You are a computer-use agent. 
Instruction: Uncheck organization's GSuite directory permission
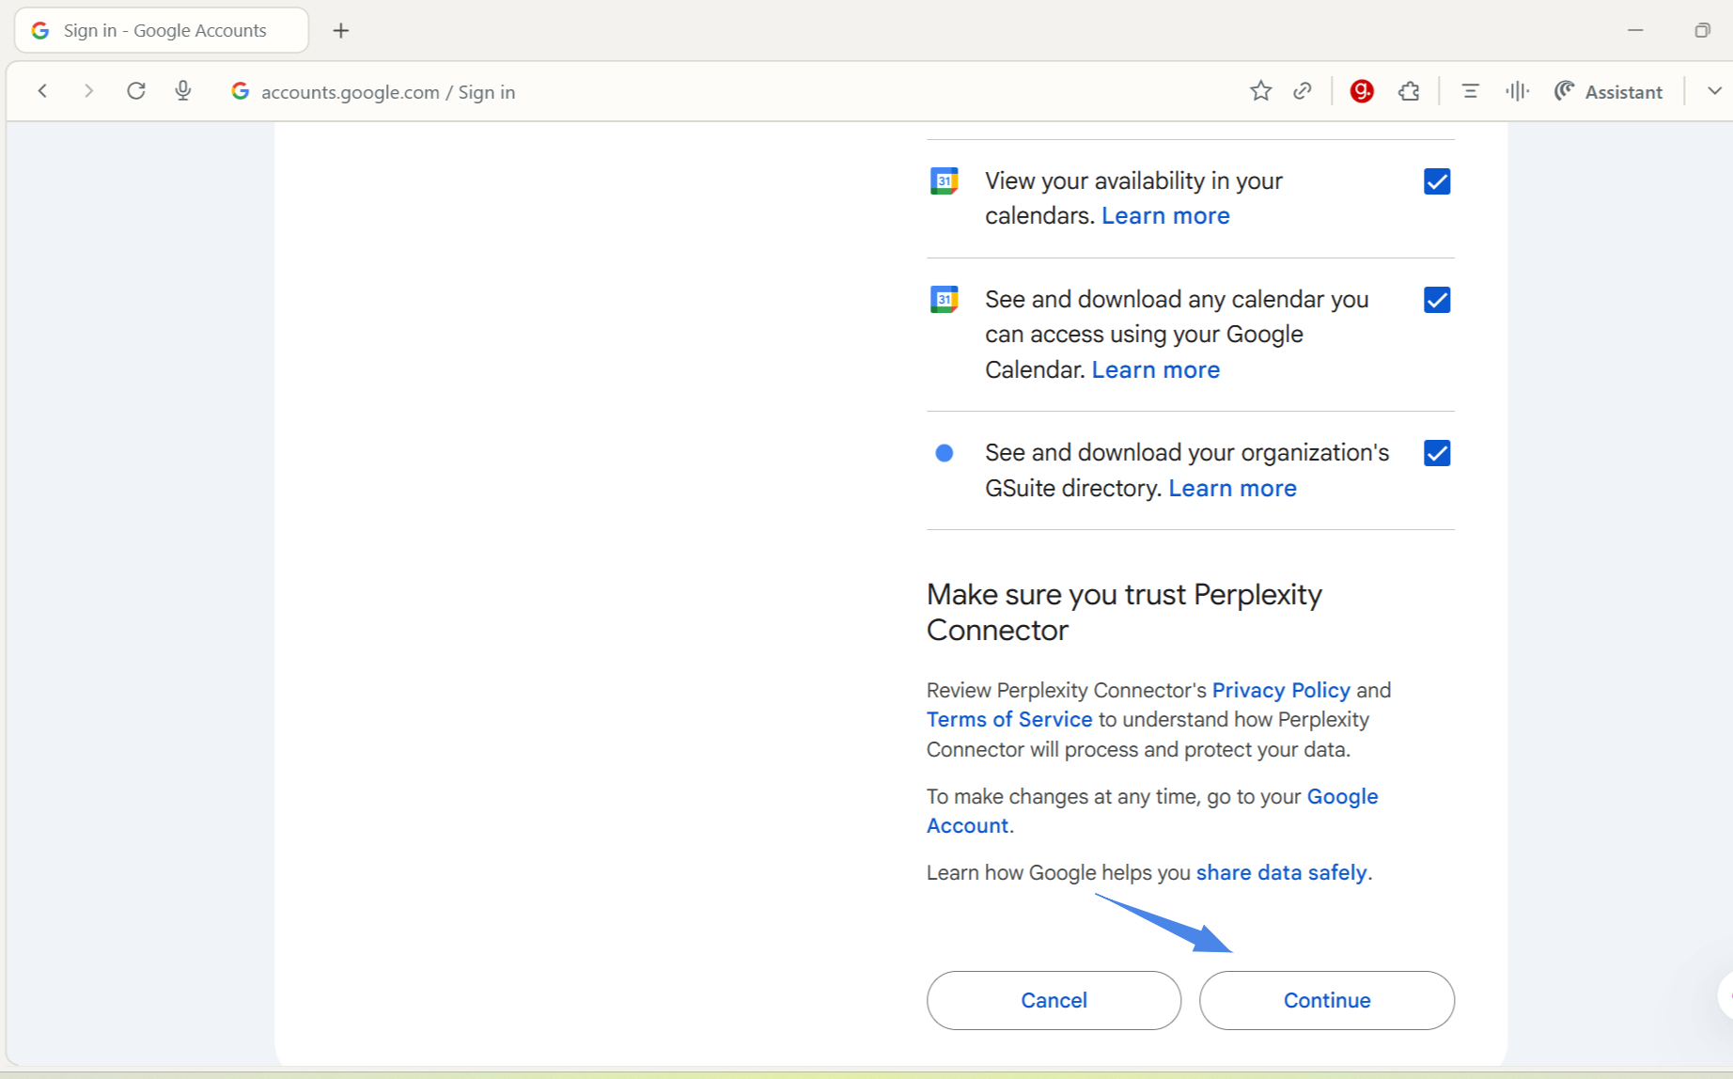tap(1437, 453)
